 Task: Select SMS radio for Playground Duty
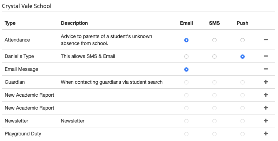pos(214,134)
